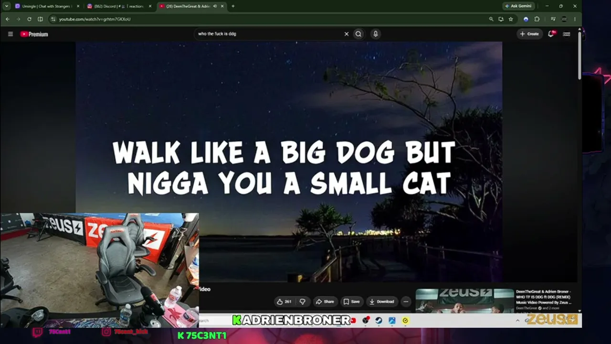The width and height of the screenshot is (611, 344).
Task: Open the DeenTheGreat remix video thumbnail
Action: tap(464, 301)
